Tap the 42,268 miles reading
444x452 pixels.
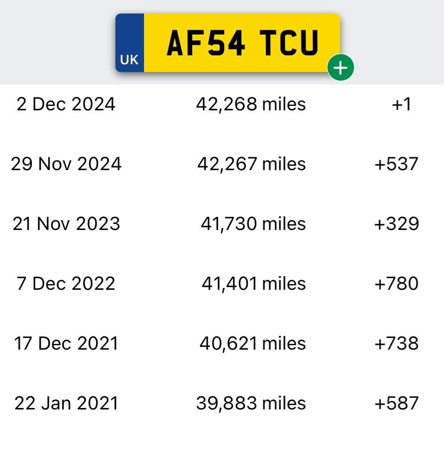(x=251, y=104)
